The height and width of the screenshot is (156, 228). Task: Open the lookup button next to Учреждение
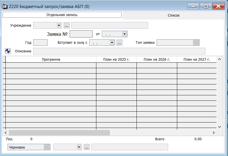click(x=67, y=25)
